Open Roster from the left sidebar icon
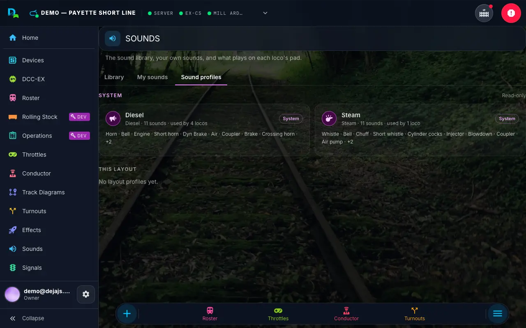 13,98
